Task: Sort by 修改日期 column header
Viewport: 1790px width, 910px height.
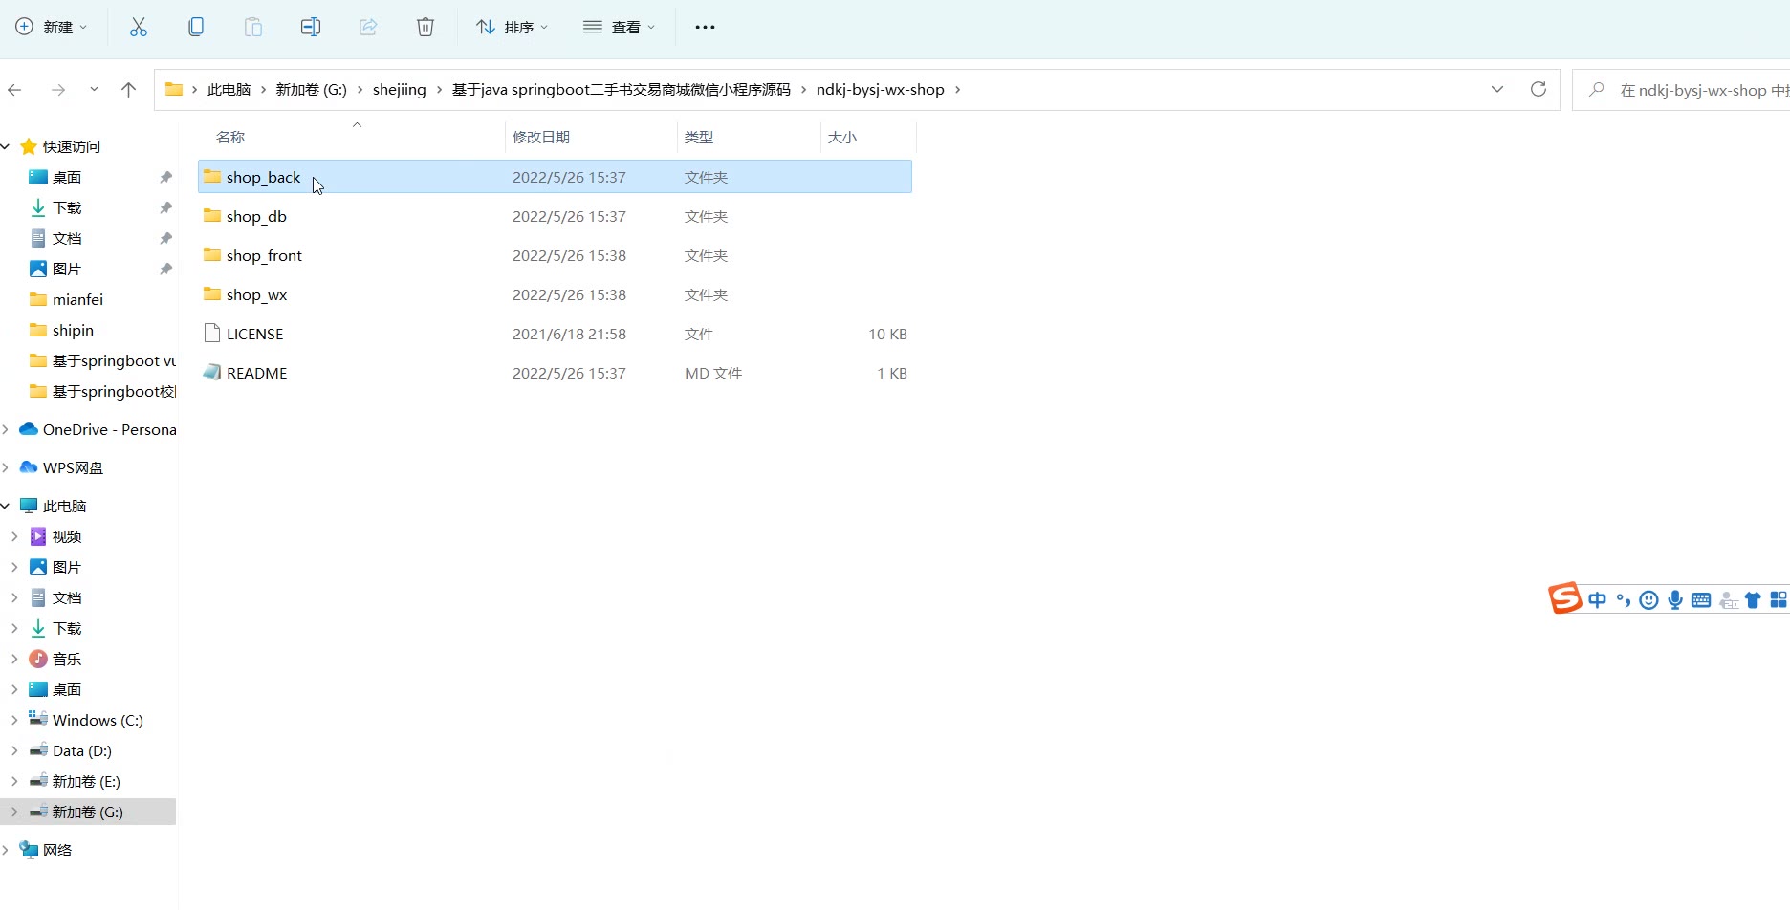Action: (541, 137)
